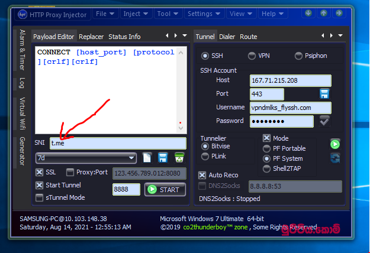
Task: Click the green right arrow button in title bar
Action: click(339, 13)
